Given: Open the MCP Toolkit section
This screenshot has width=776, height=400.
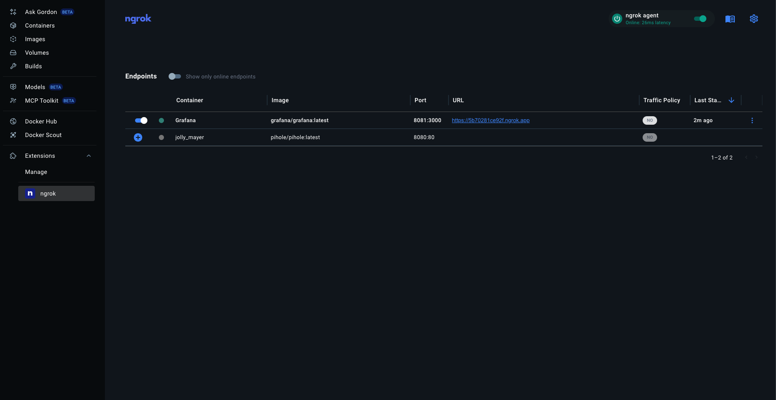Looking at the screenshot, I should tap(42, 101).
